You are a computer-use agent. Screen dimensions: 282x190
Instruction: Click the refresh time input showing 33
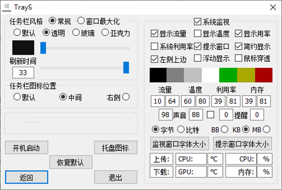click(x=23, y=73)
